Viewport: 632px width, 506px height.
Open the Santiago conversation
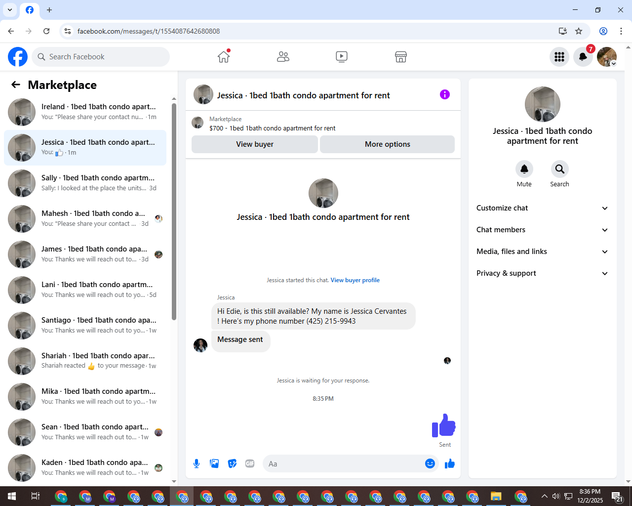click(85, 326)
